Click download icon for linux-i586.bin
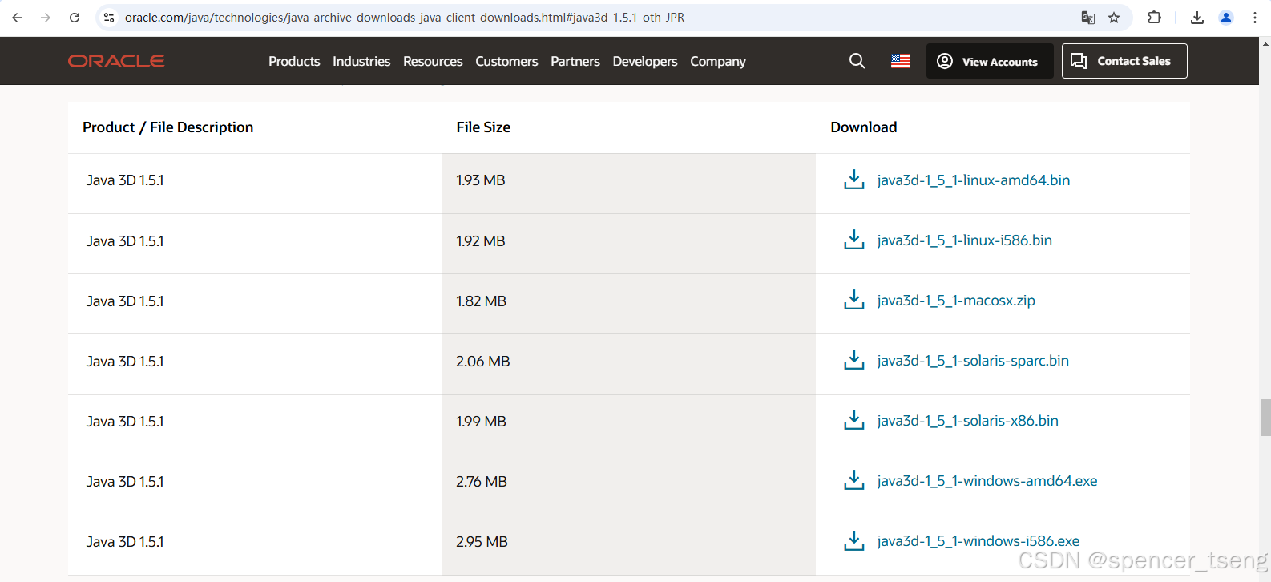 (854, 240)
